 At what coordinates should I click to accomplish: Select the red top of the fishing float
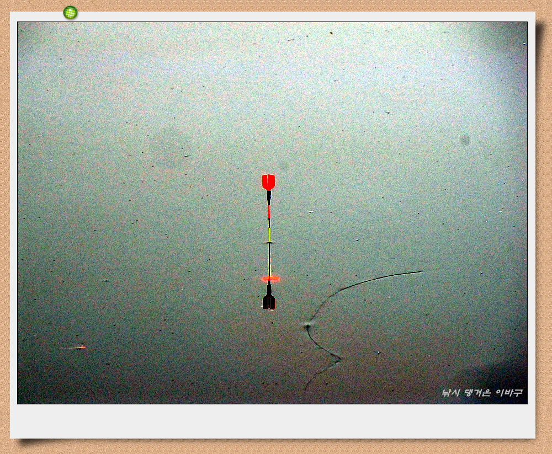point(268,181)
